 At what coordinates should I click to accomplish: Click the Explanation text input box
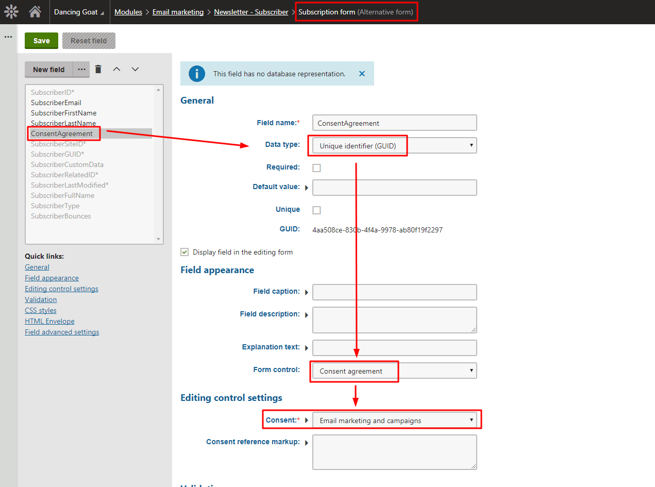395,348
